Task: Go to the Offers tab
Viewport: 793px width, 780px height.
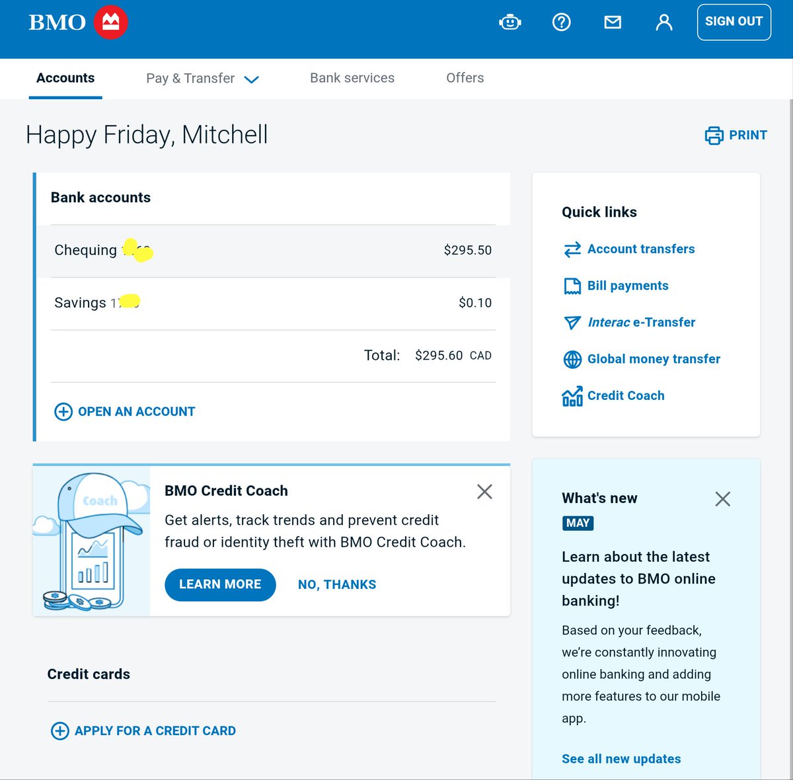Action: 465,78
